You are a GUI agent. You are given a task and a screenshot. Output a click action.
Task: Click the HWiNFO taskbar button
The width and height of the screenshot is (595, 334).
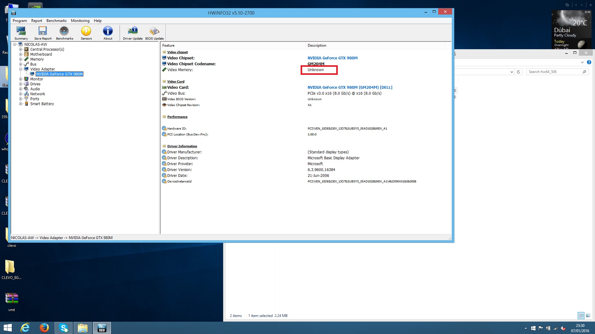[x=102, y=328]
